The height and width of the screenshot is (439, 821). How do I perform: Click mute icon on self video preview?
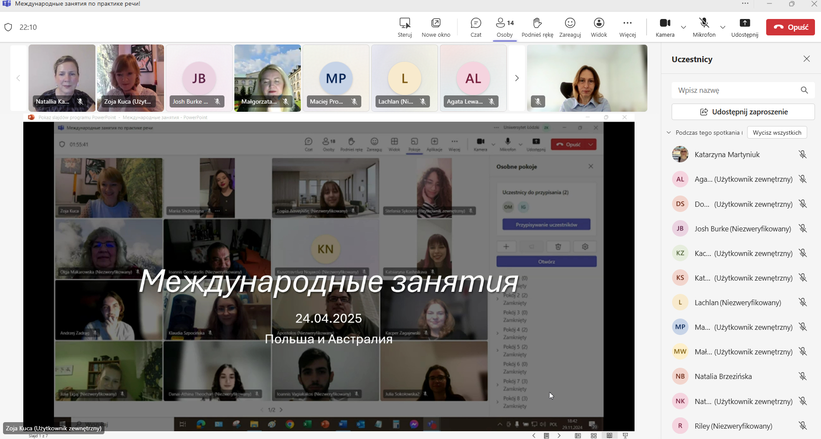click(x=538, y=101)
